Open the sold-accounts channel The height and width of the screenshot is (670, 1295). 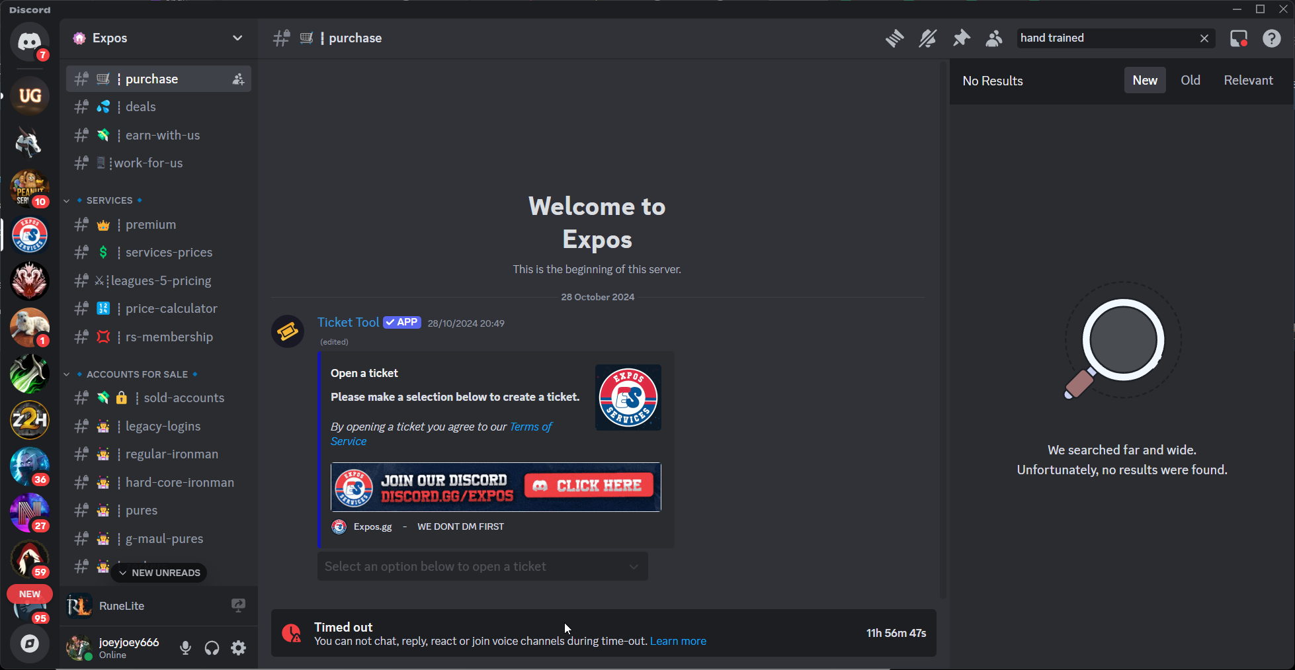[x=159, y=398]
